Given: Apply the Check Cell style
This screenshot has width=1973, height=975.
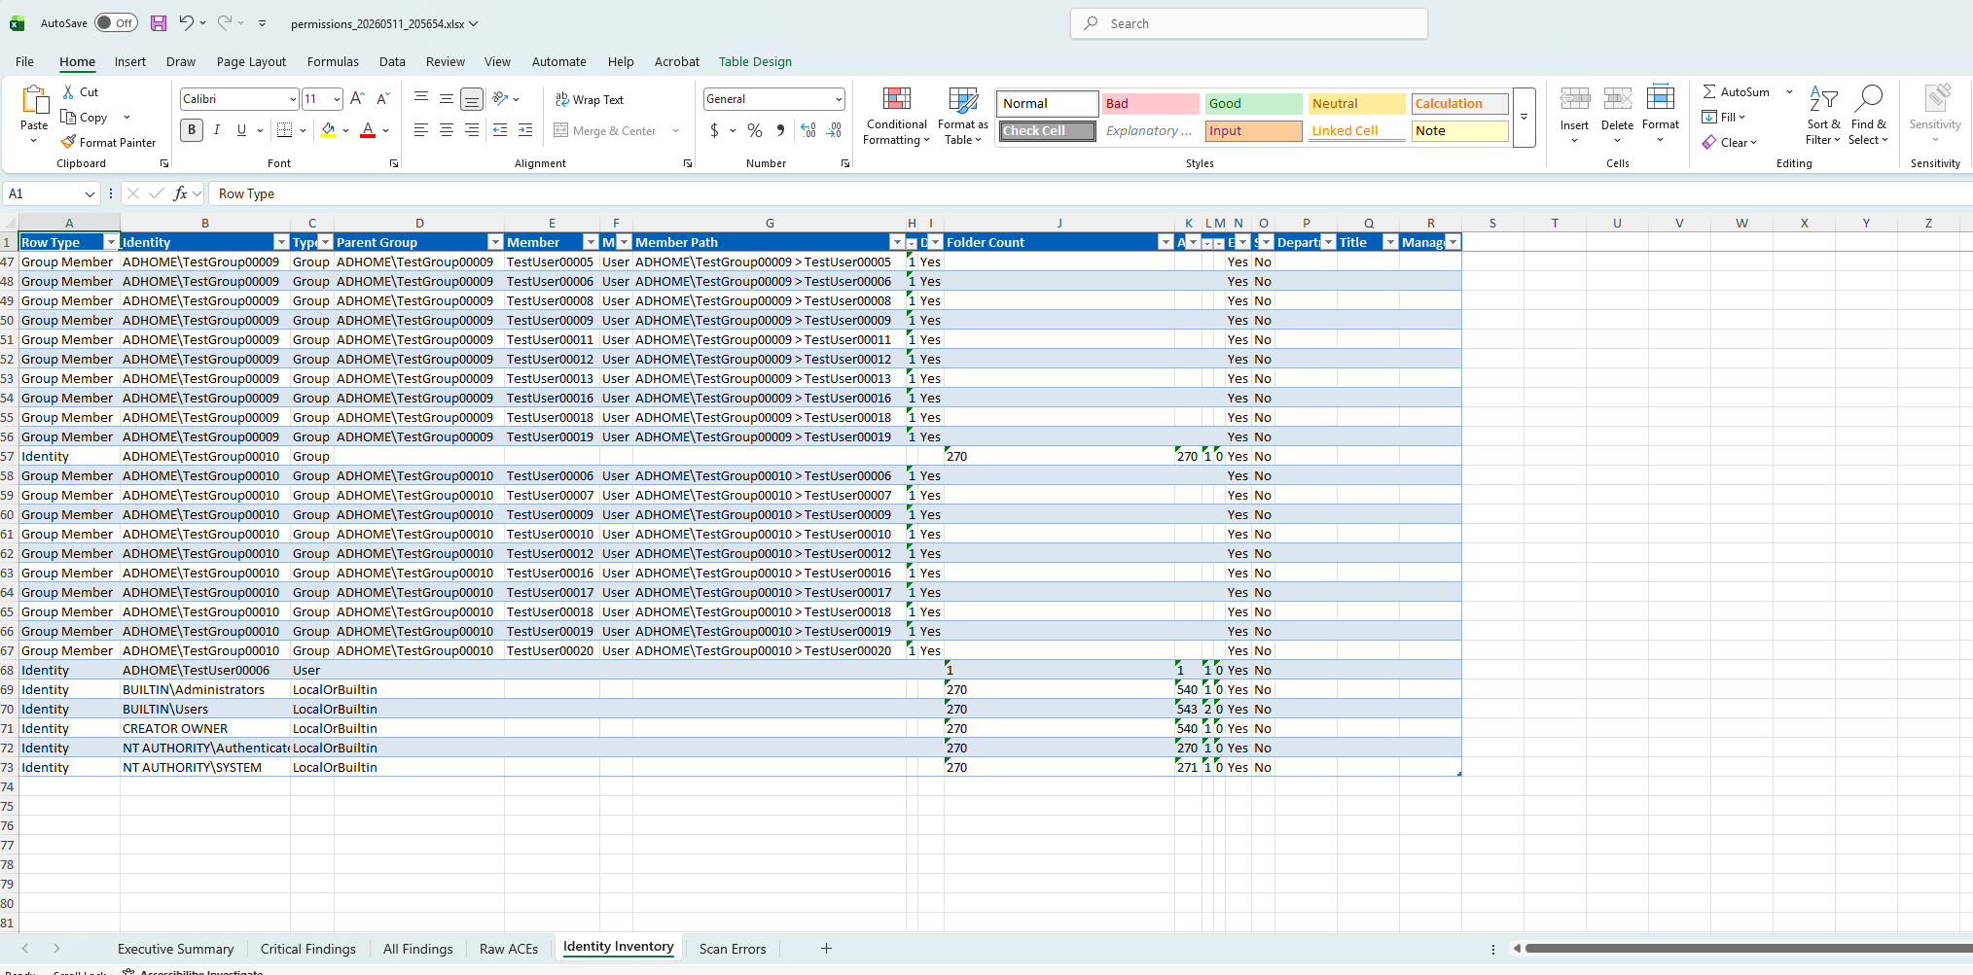Looking at the screenshot, I should click(x=1047, y=130).
